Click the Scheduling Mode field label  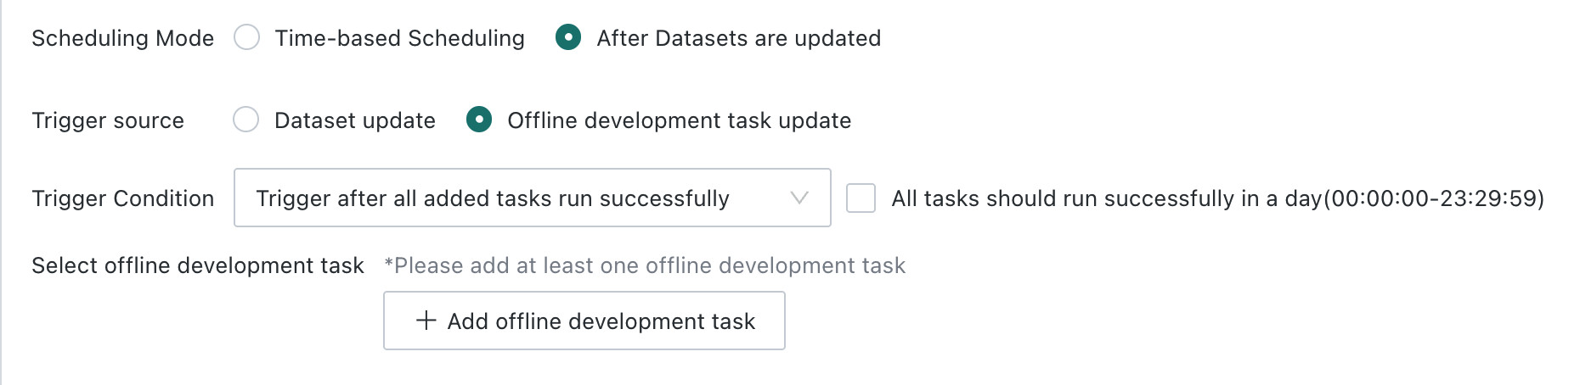coord(122,38)
